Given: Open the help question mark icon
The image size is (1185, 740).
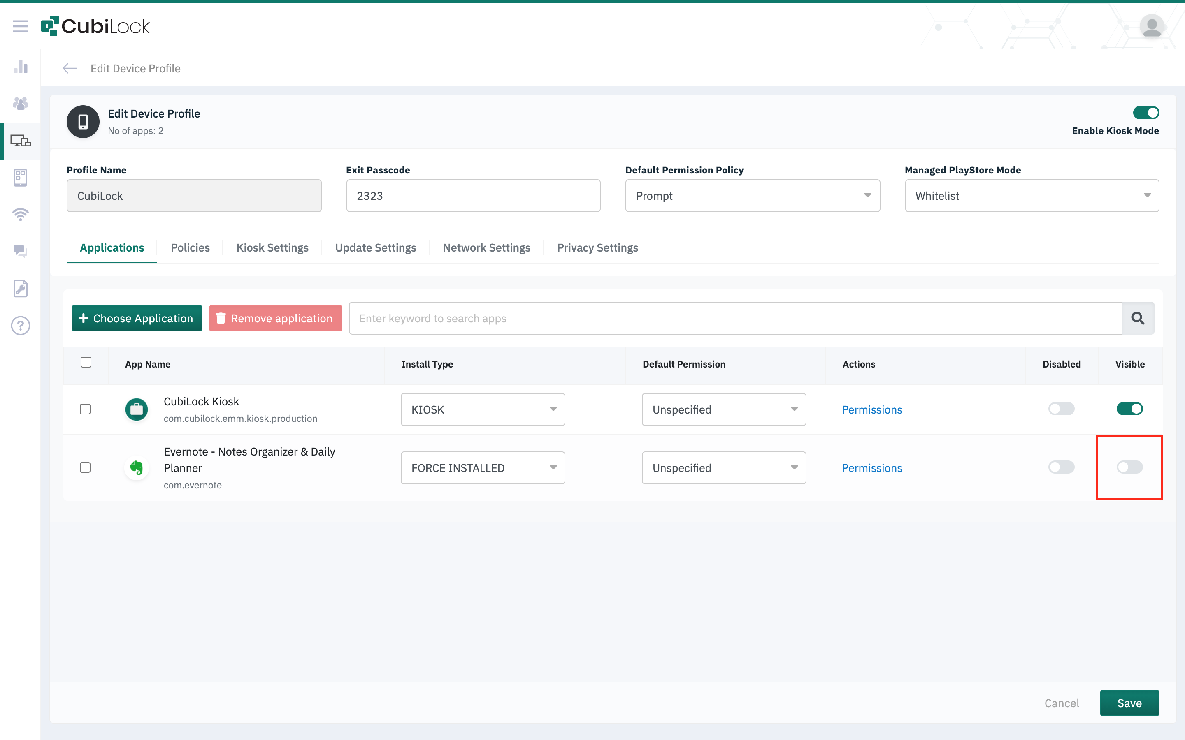Looking at the screenshot, I should click(x=20, y=326).
